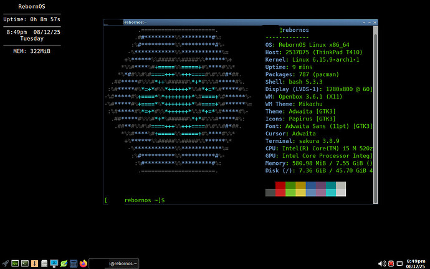
Task: Click the 'Cursor: Adwaita' line
Action: pos(290,134)
